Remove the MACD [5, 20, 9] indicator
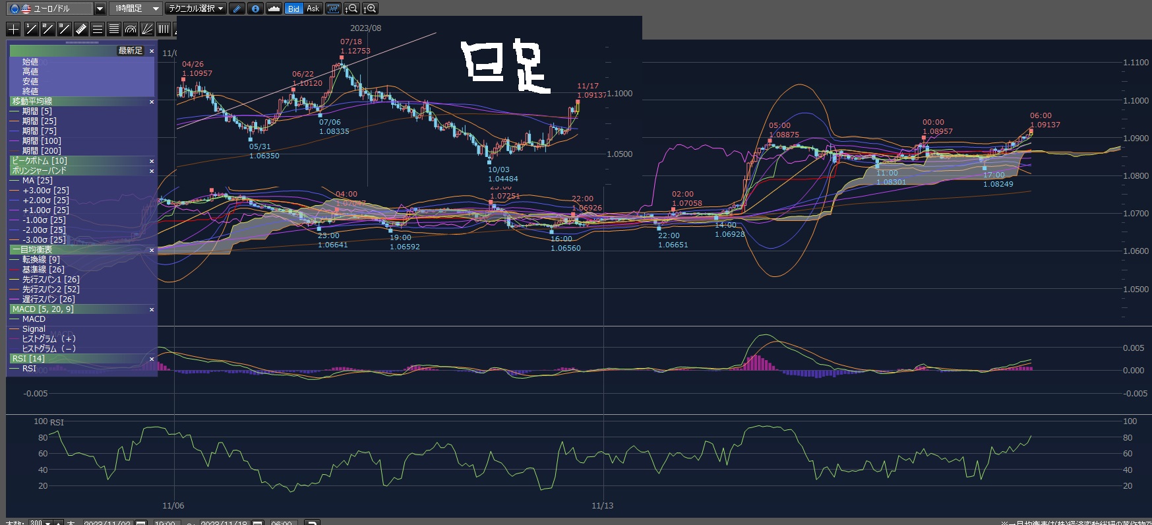Image resolution: width=1152 pixels, height=525 pixels. tap(152, 309)
